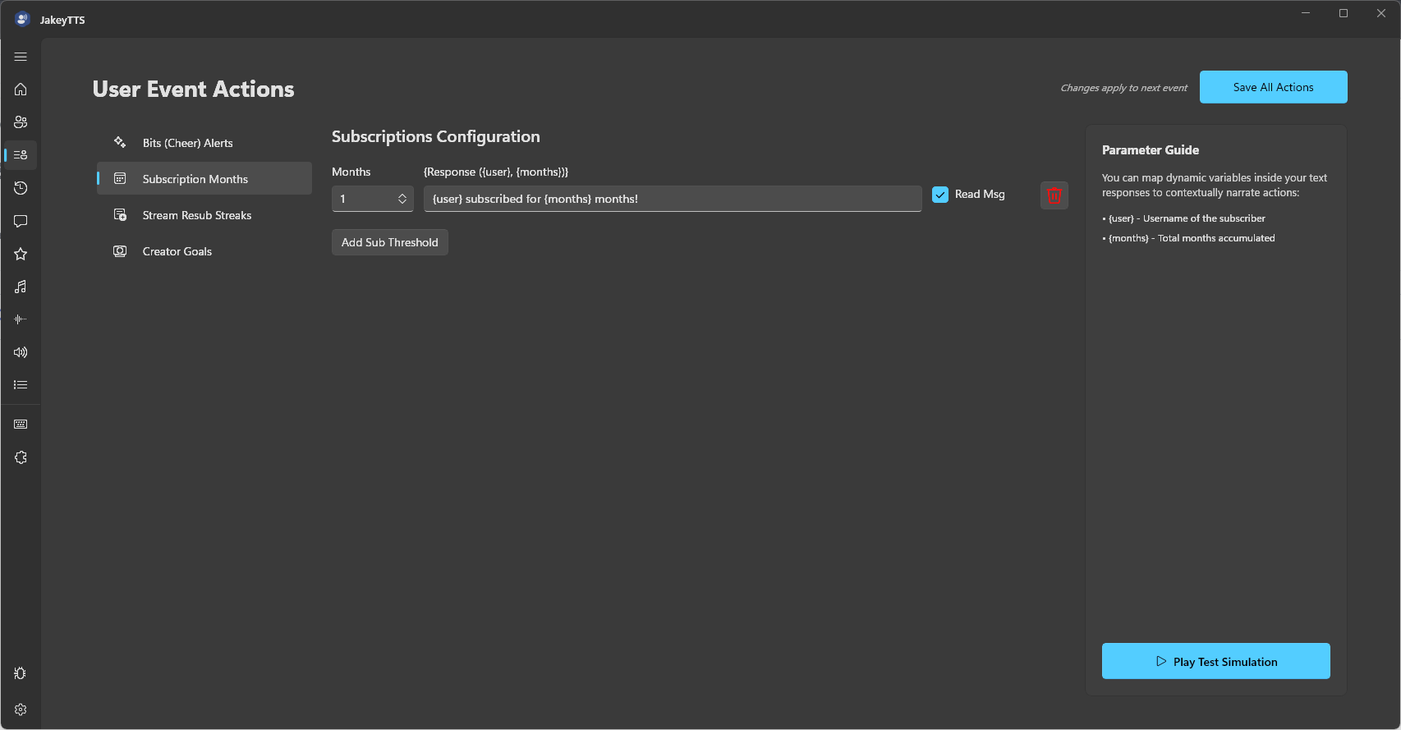1401x730 pixels.
Task: Click the Parameter Guide heading
Action: coord(1151,150)
